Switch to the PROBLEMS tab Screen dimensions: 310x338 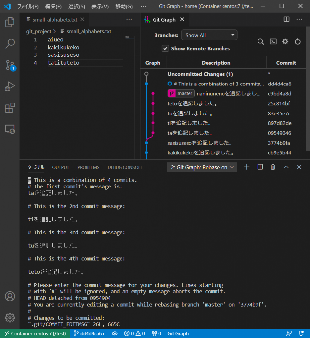(x=88, y=167)
